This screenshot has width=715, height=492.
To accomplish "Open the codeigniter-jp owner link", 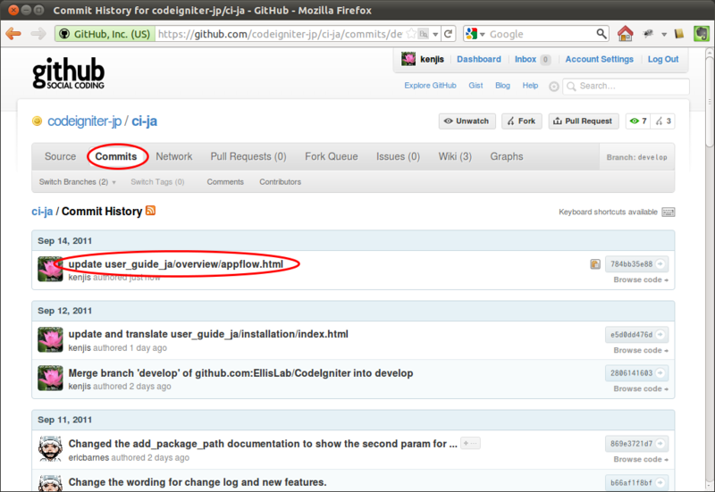I will point(84,121).
